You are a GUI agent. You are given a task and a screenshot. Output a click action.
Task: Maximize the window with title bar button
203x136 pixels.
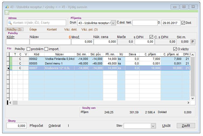point(184,6)
